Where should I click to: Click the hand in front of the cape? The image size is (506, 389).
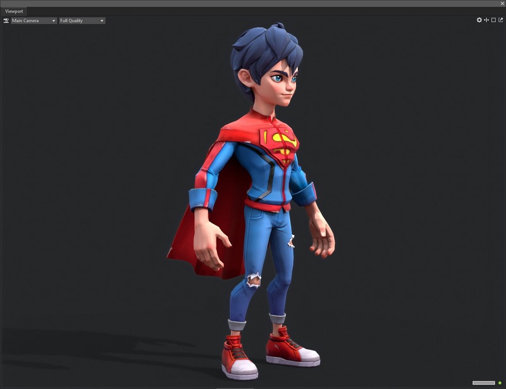point(213,245)
